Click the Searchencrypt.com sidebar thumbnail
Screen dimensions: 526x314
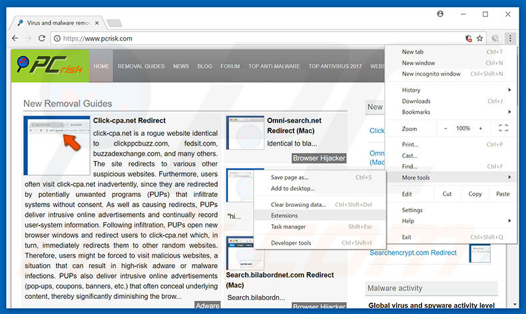(479, 253)
